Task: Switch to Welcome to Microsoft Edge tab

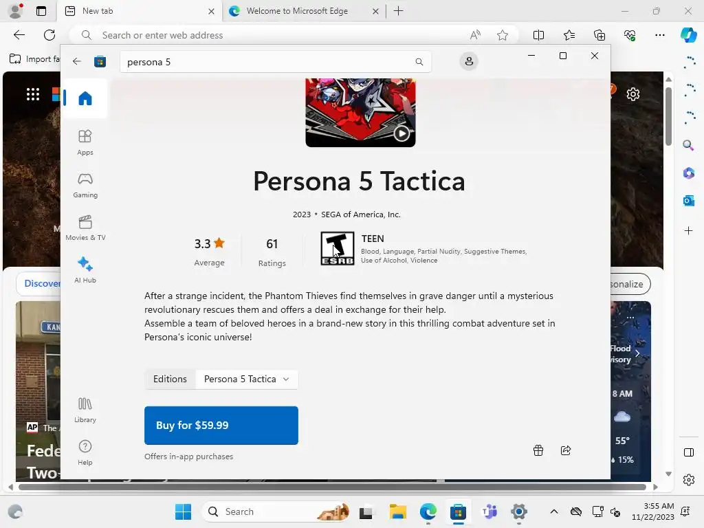Action: click(297, 11)
